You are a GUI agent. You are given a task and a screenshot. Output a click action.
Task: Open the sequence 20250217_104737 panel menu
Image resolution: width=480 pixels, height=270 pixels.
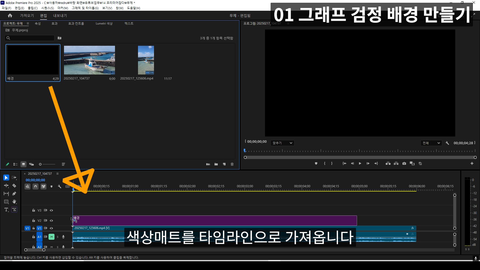tap(57, 173)
